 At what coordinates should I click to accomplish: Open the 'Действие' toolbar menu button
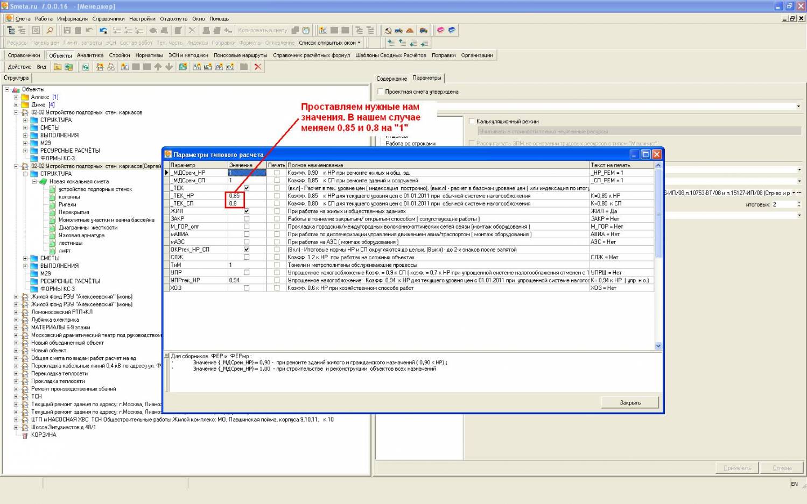(20, 67)
